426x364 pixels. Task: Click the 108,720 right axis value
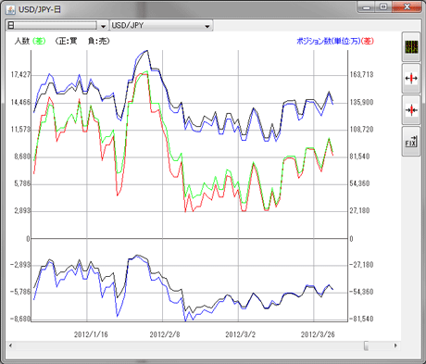tap(361, 130)
